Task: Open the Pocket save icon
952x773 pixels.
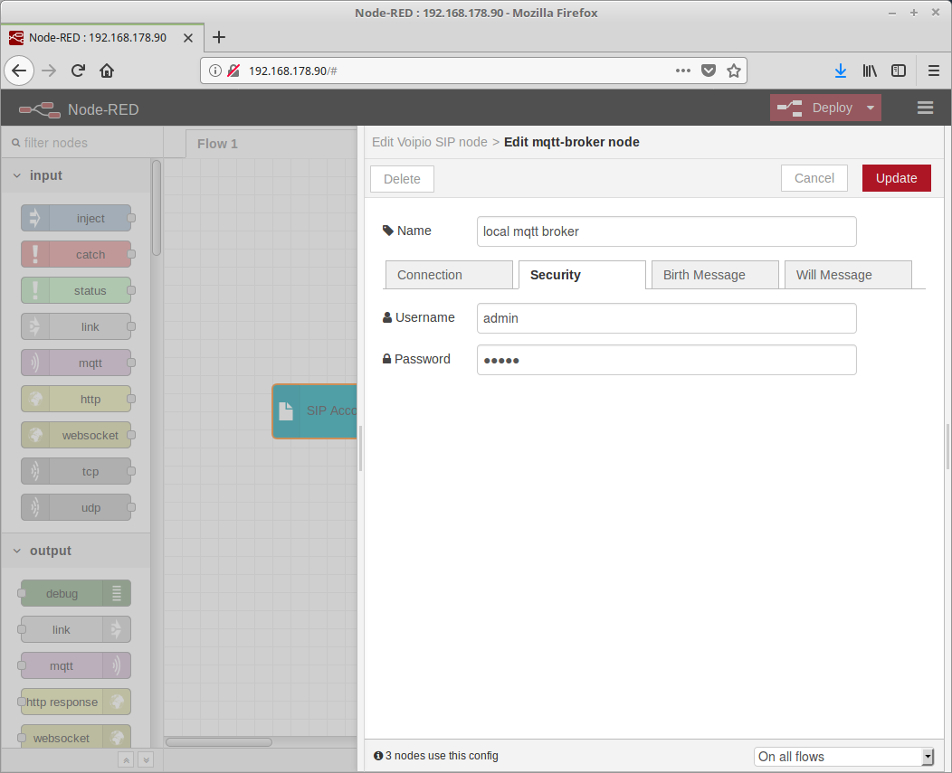Action: pos(709,71)
